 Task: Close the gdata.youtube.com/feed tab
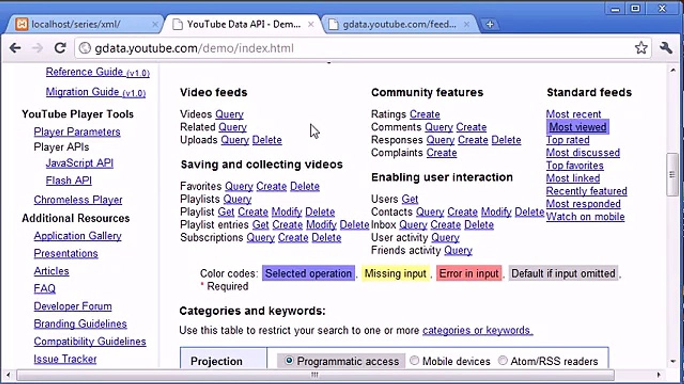(x=467, y=25)
